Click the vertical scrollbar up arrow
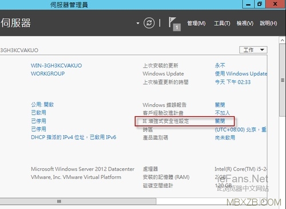 pos(282,40)
